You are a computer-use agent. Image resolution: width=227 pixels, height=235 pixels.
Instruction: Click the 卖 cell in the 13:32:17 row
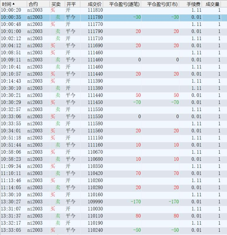[x=58, y=223]
